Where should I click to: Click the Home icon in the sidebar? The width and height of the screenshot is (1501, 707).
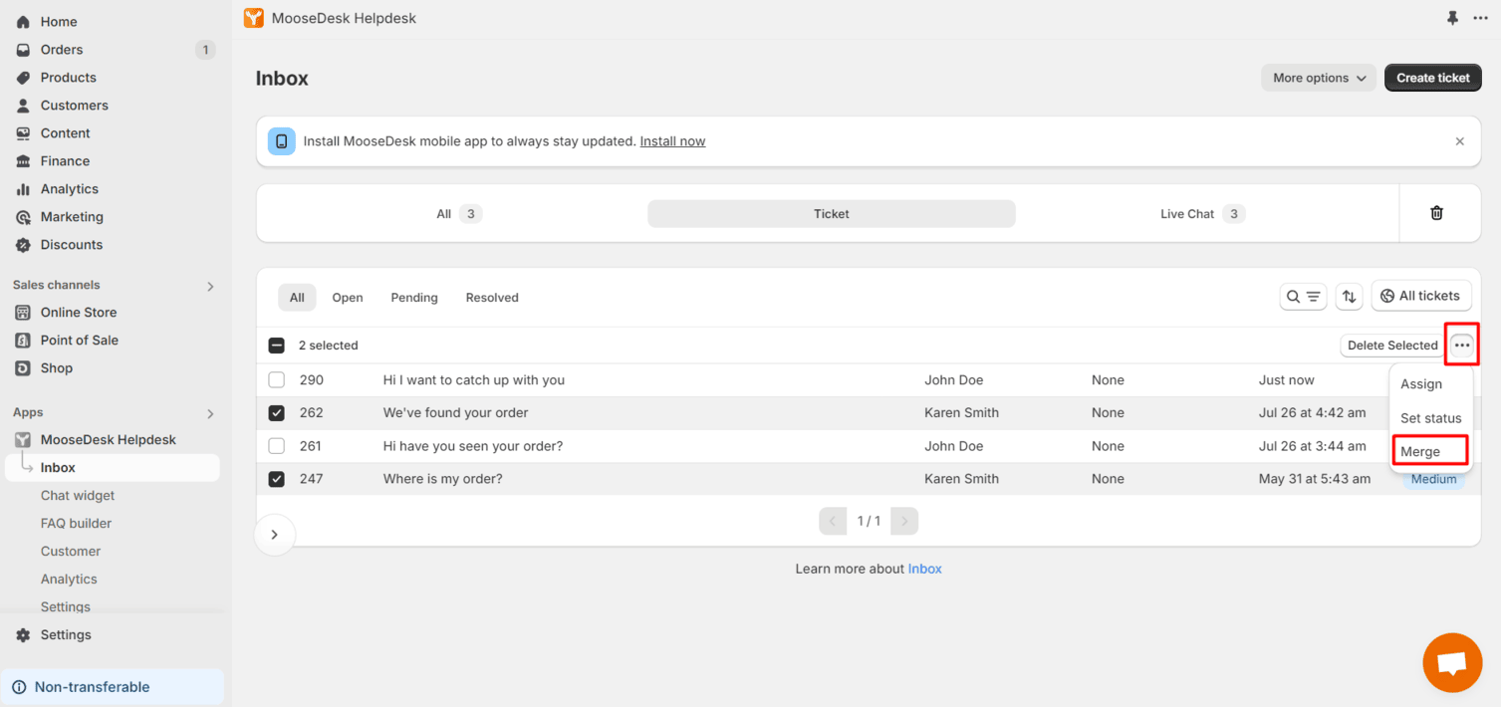pyautogui.click(x=23, y=22)
